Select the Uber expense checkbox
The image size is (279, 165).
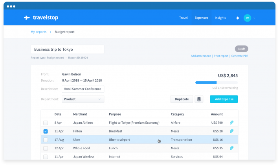46,140
